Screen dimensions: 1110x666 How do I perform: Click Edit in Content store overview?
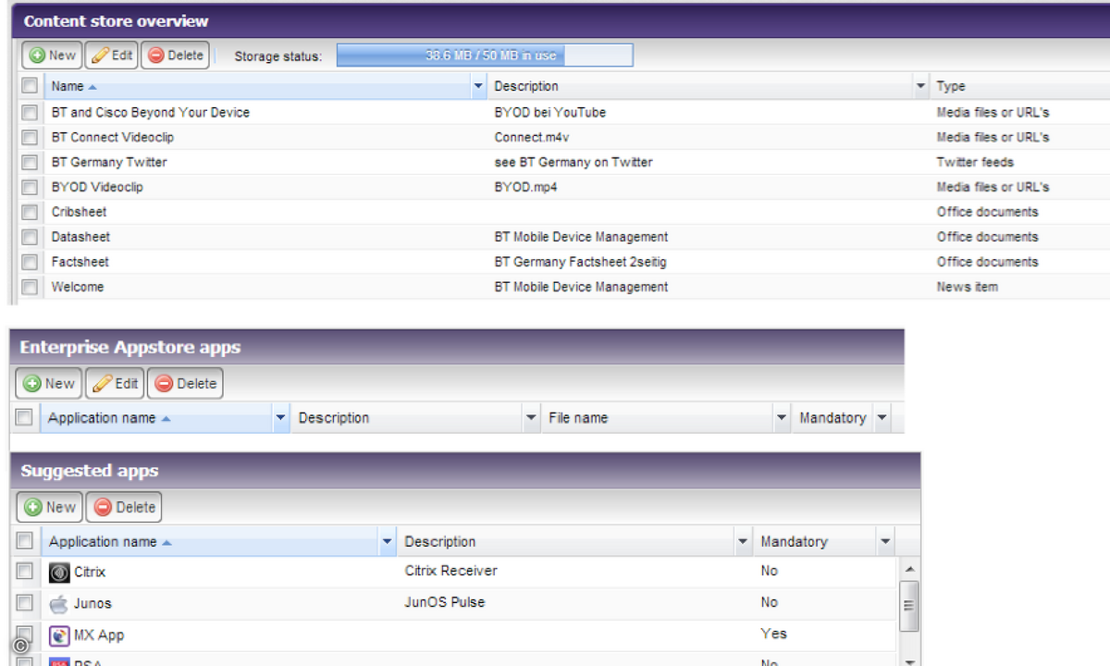[112, 55]
